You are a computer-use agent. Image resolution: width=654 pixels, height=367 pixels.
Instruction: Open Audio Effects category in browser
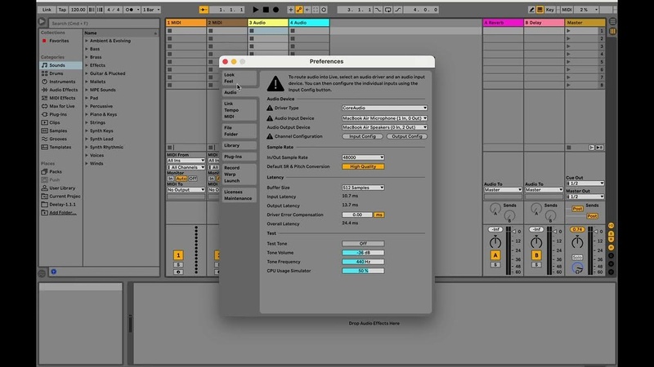pyautogui.click(x=63, y=90)
